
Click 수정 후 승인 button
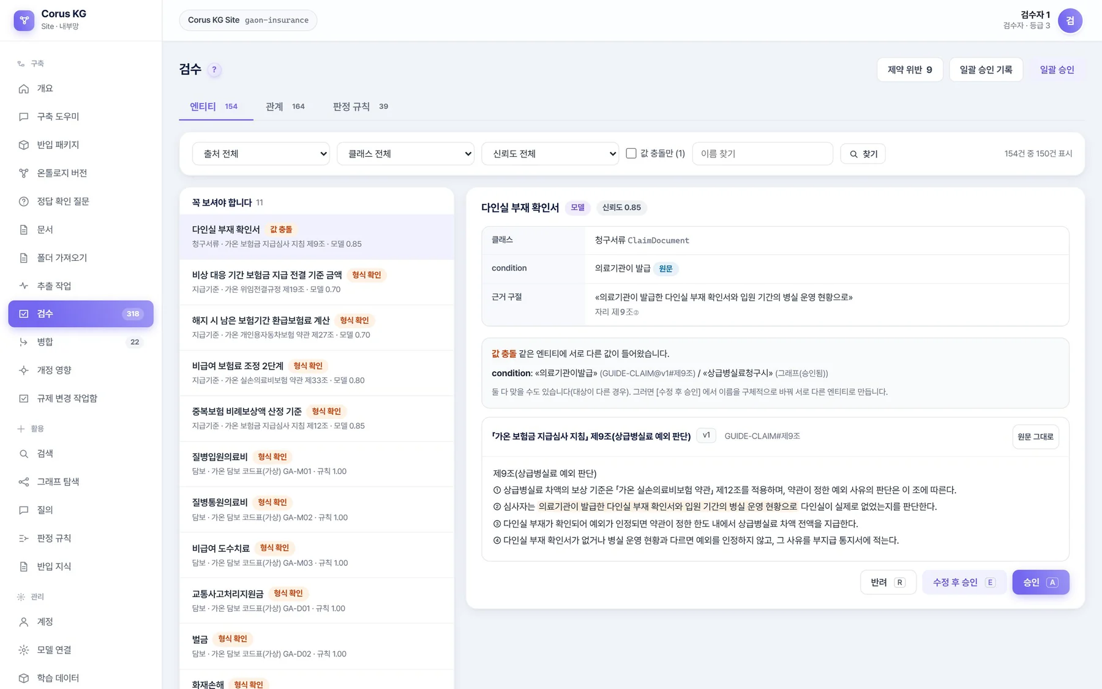click(964, 582)
